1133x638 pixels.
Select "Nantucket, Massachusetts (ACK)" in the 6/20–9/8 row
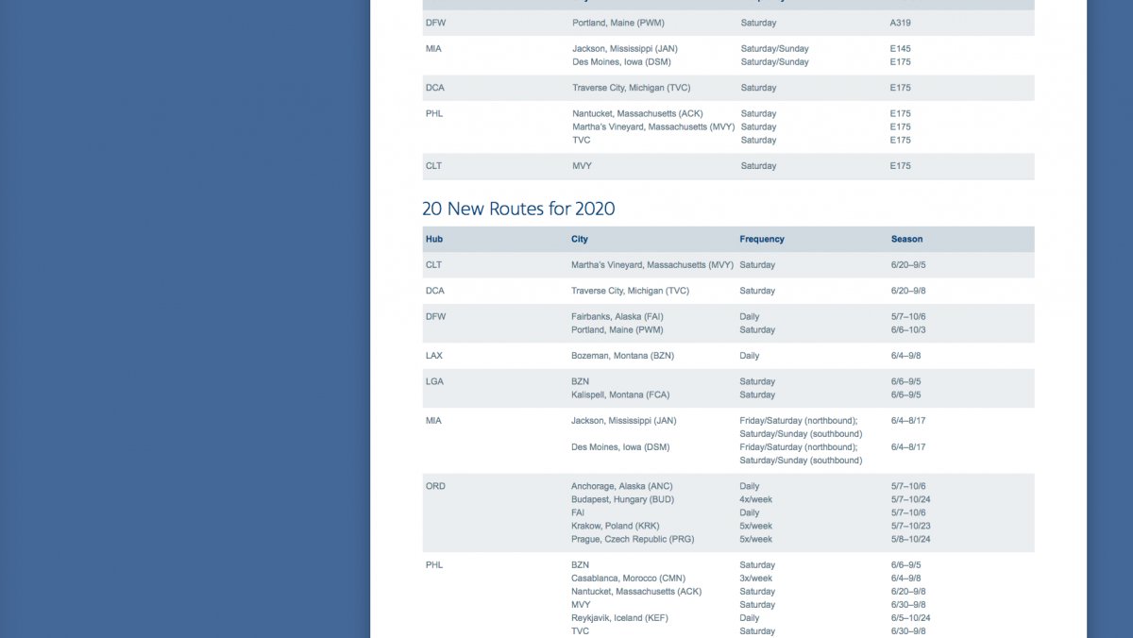pyautogui.click(x=636, y=592)
